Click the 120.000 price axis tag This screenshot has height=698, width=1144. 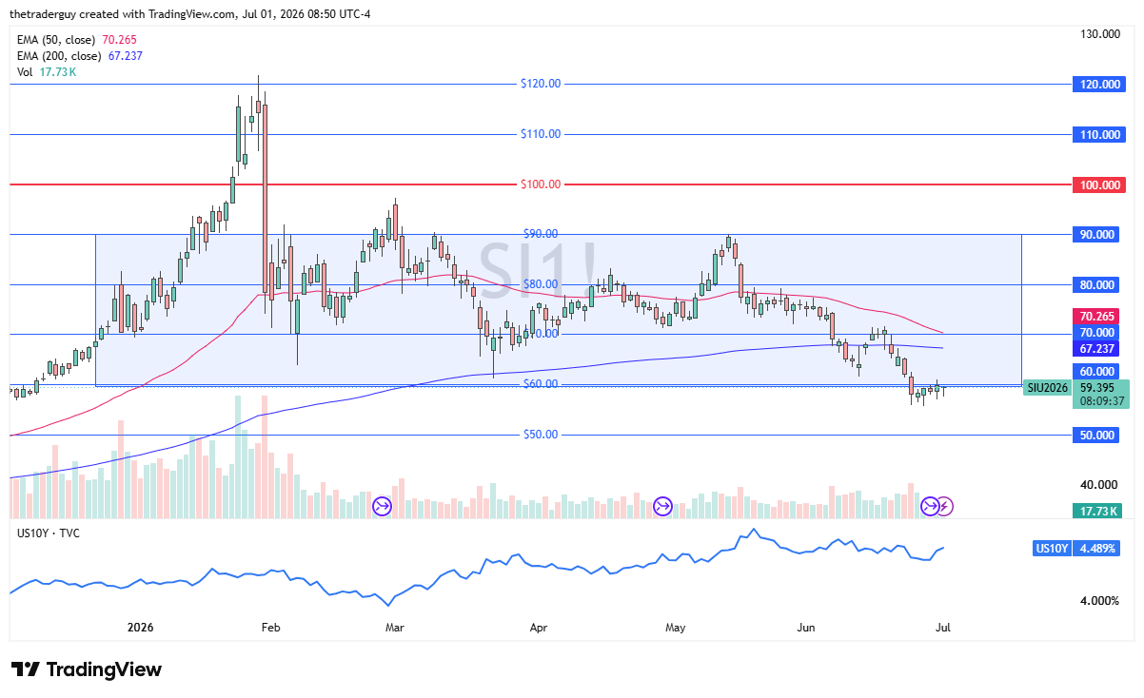(x=1098, y=85)
